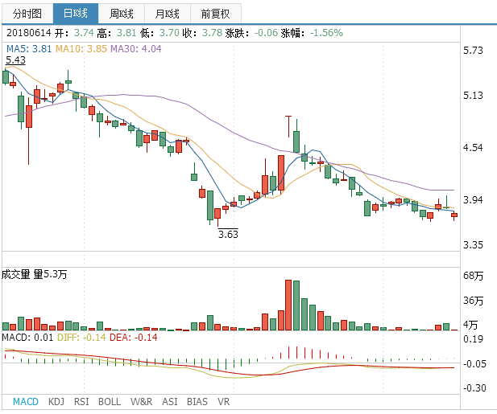497x414 pixels.
Task: Click the 低: 3.70 low value
Action: tap(159, 33)
